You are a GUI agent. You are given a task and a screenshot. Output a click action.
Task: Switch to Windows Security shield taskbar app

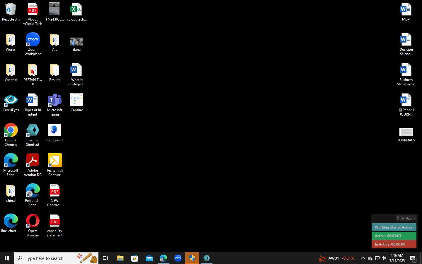coord(192,258)
